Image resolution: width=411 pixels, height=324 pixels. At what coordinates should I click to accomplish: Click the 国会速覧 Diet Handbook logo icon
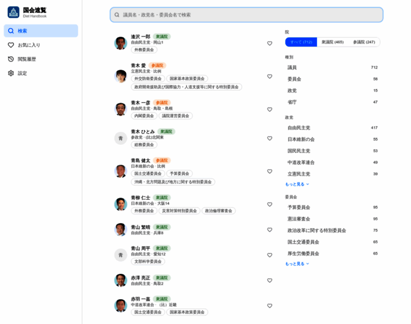click(13, 12)
